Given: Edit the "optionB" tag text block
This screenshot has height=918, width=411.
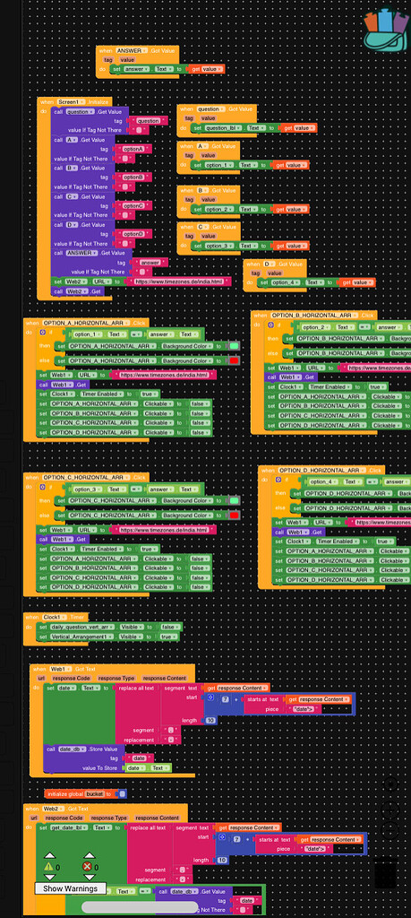Looking at the screenshot, I should 133,178.
